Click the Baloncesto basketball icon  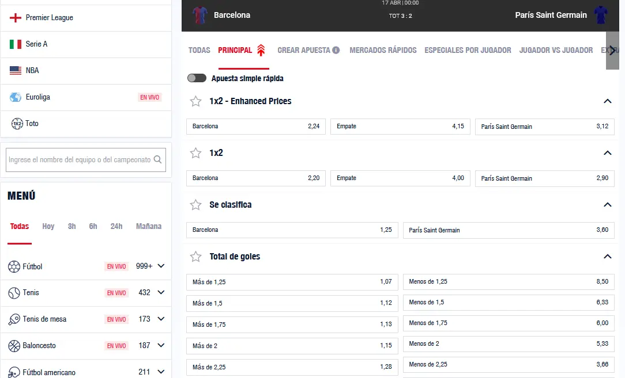click(14, 346)
